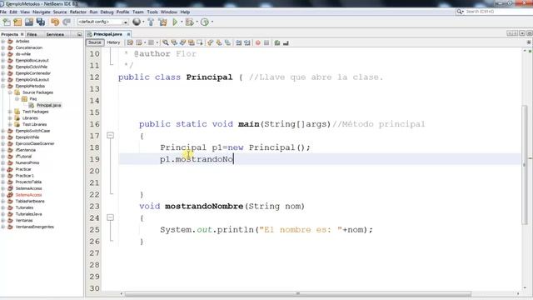This screenshot has width=533, height=300.
Task: Open the Debug Project dropdown arrow
Action: click(197, 22)
